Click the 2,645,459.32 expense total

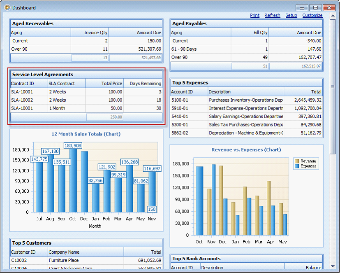308,100
